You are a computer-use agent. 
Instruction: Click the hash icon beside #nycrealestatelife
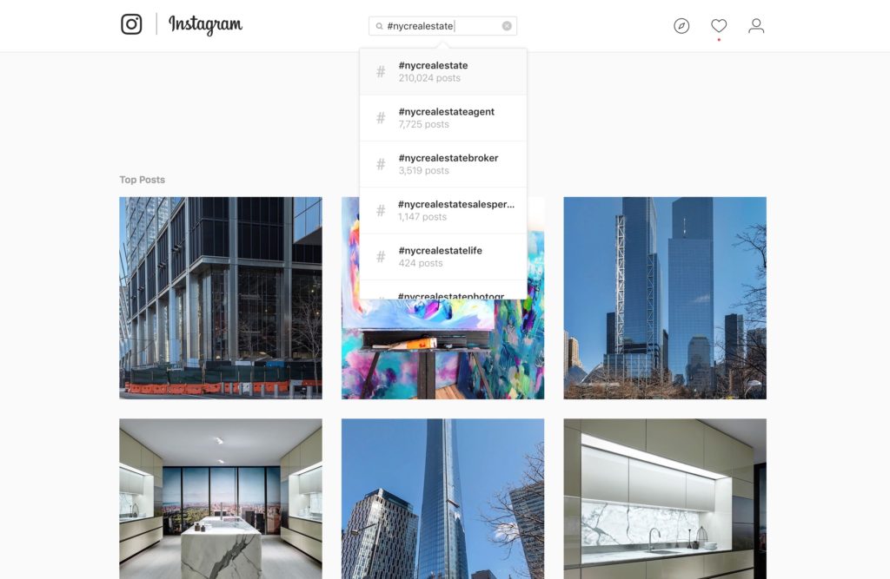click(x=381, y=257)
